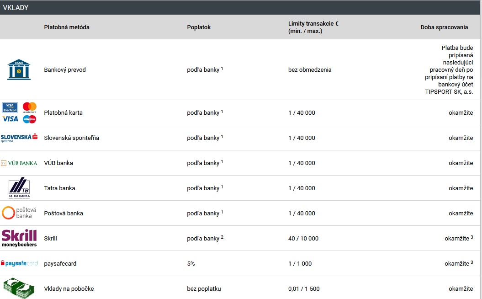Click 'okamžite' in Vklady na pobočke row
The width and height of the screenshot is (482, 299).
click(461, 288)
